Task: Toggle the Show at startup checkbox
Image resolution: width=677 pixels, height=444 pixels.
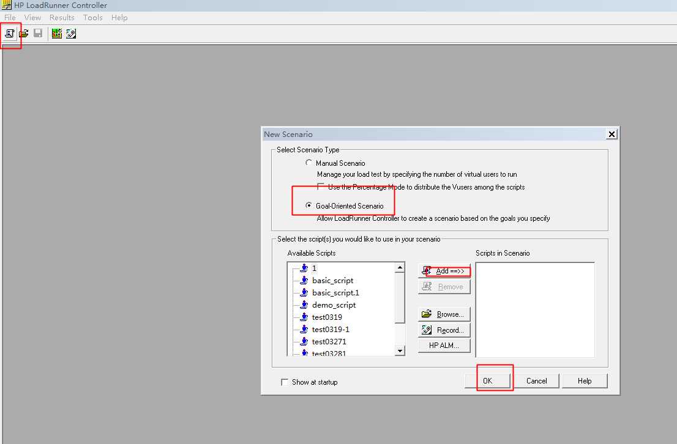Action: pyautogui.click(x=285, y=382)
